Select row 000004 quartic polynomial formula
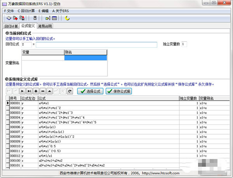Viewport: 233px width, 178px height. tap(118, 118)
